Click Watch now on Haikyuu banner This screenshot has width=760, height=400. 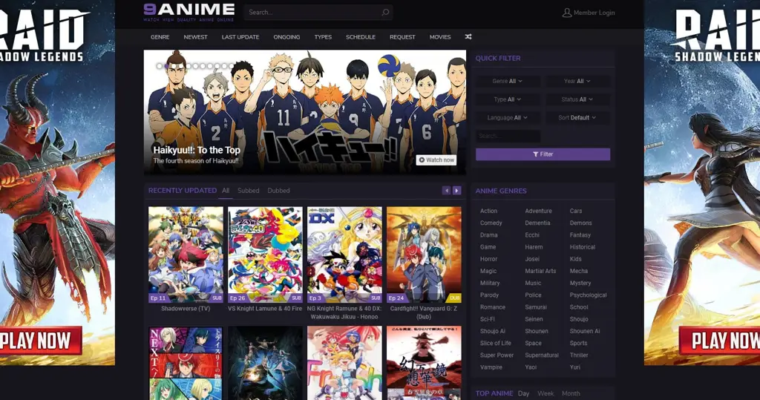coord(436,160)
